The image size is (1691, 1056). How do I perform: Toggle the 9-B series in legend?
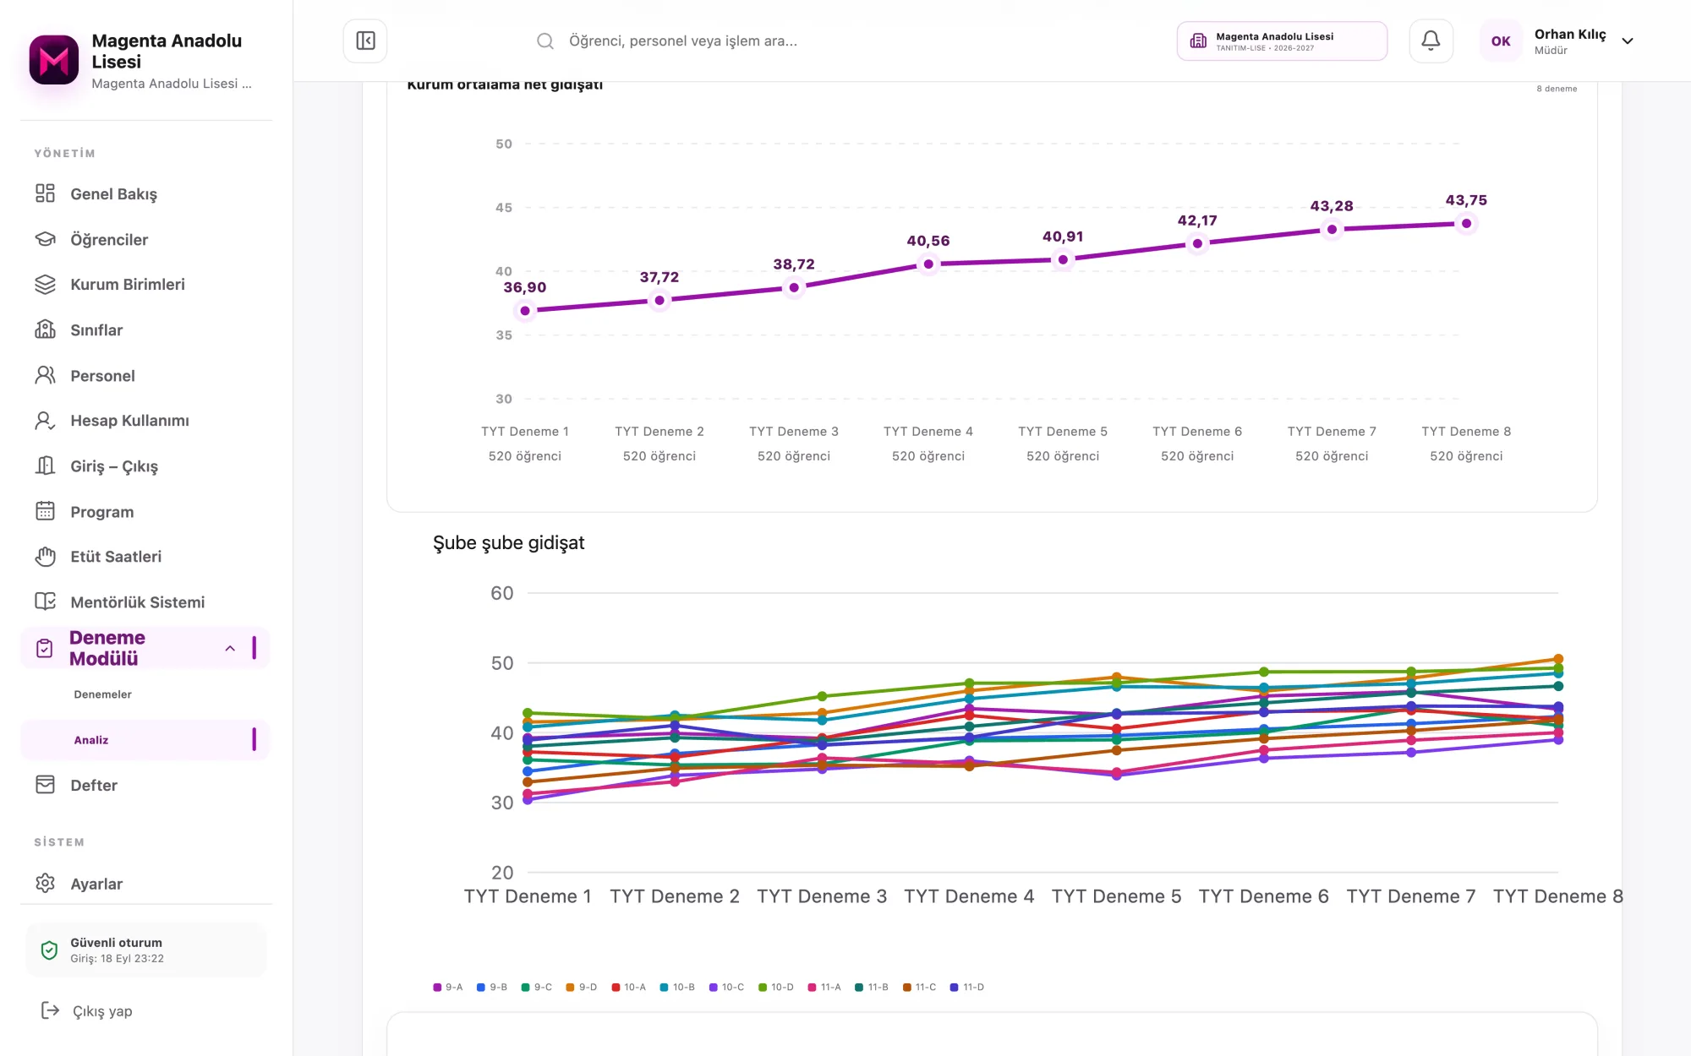(x=492, y=987)
